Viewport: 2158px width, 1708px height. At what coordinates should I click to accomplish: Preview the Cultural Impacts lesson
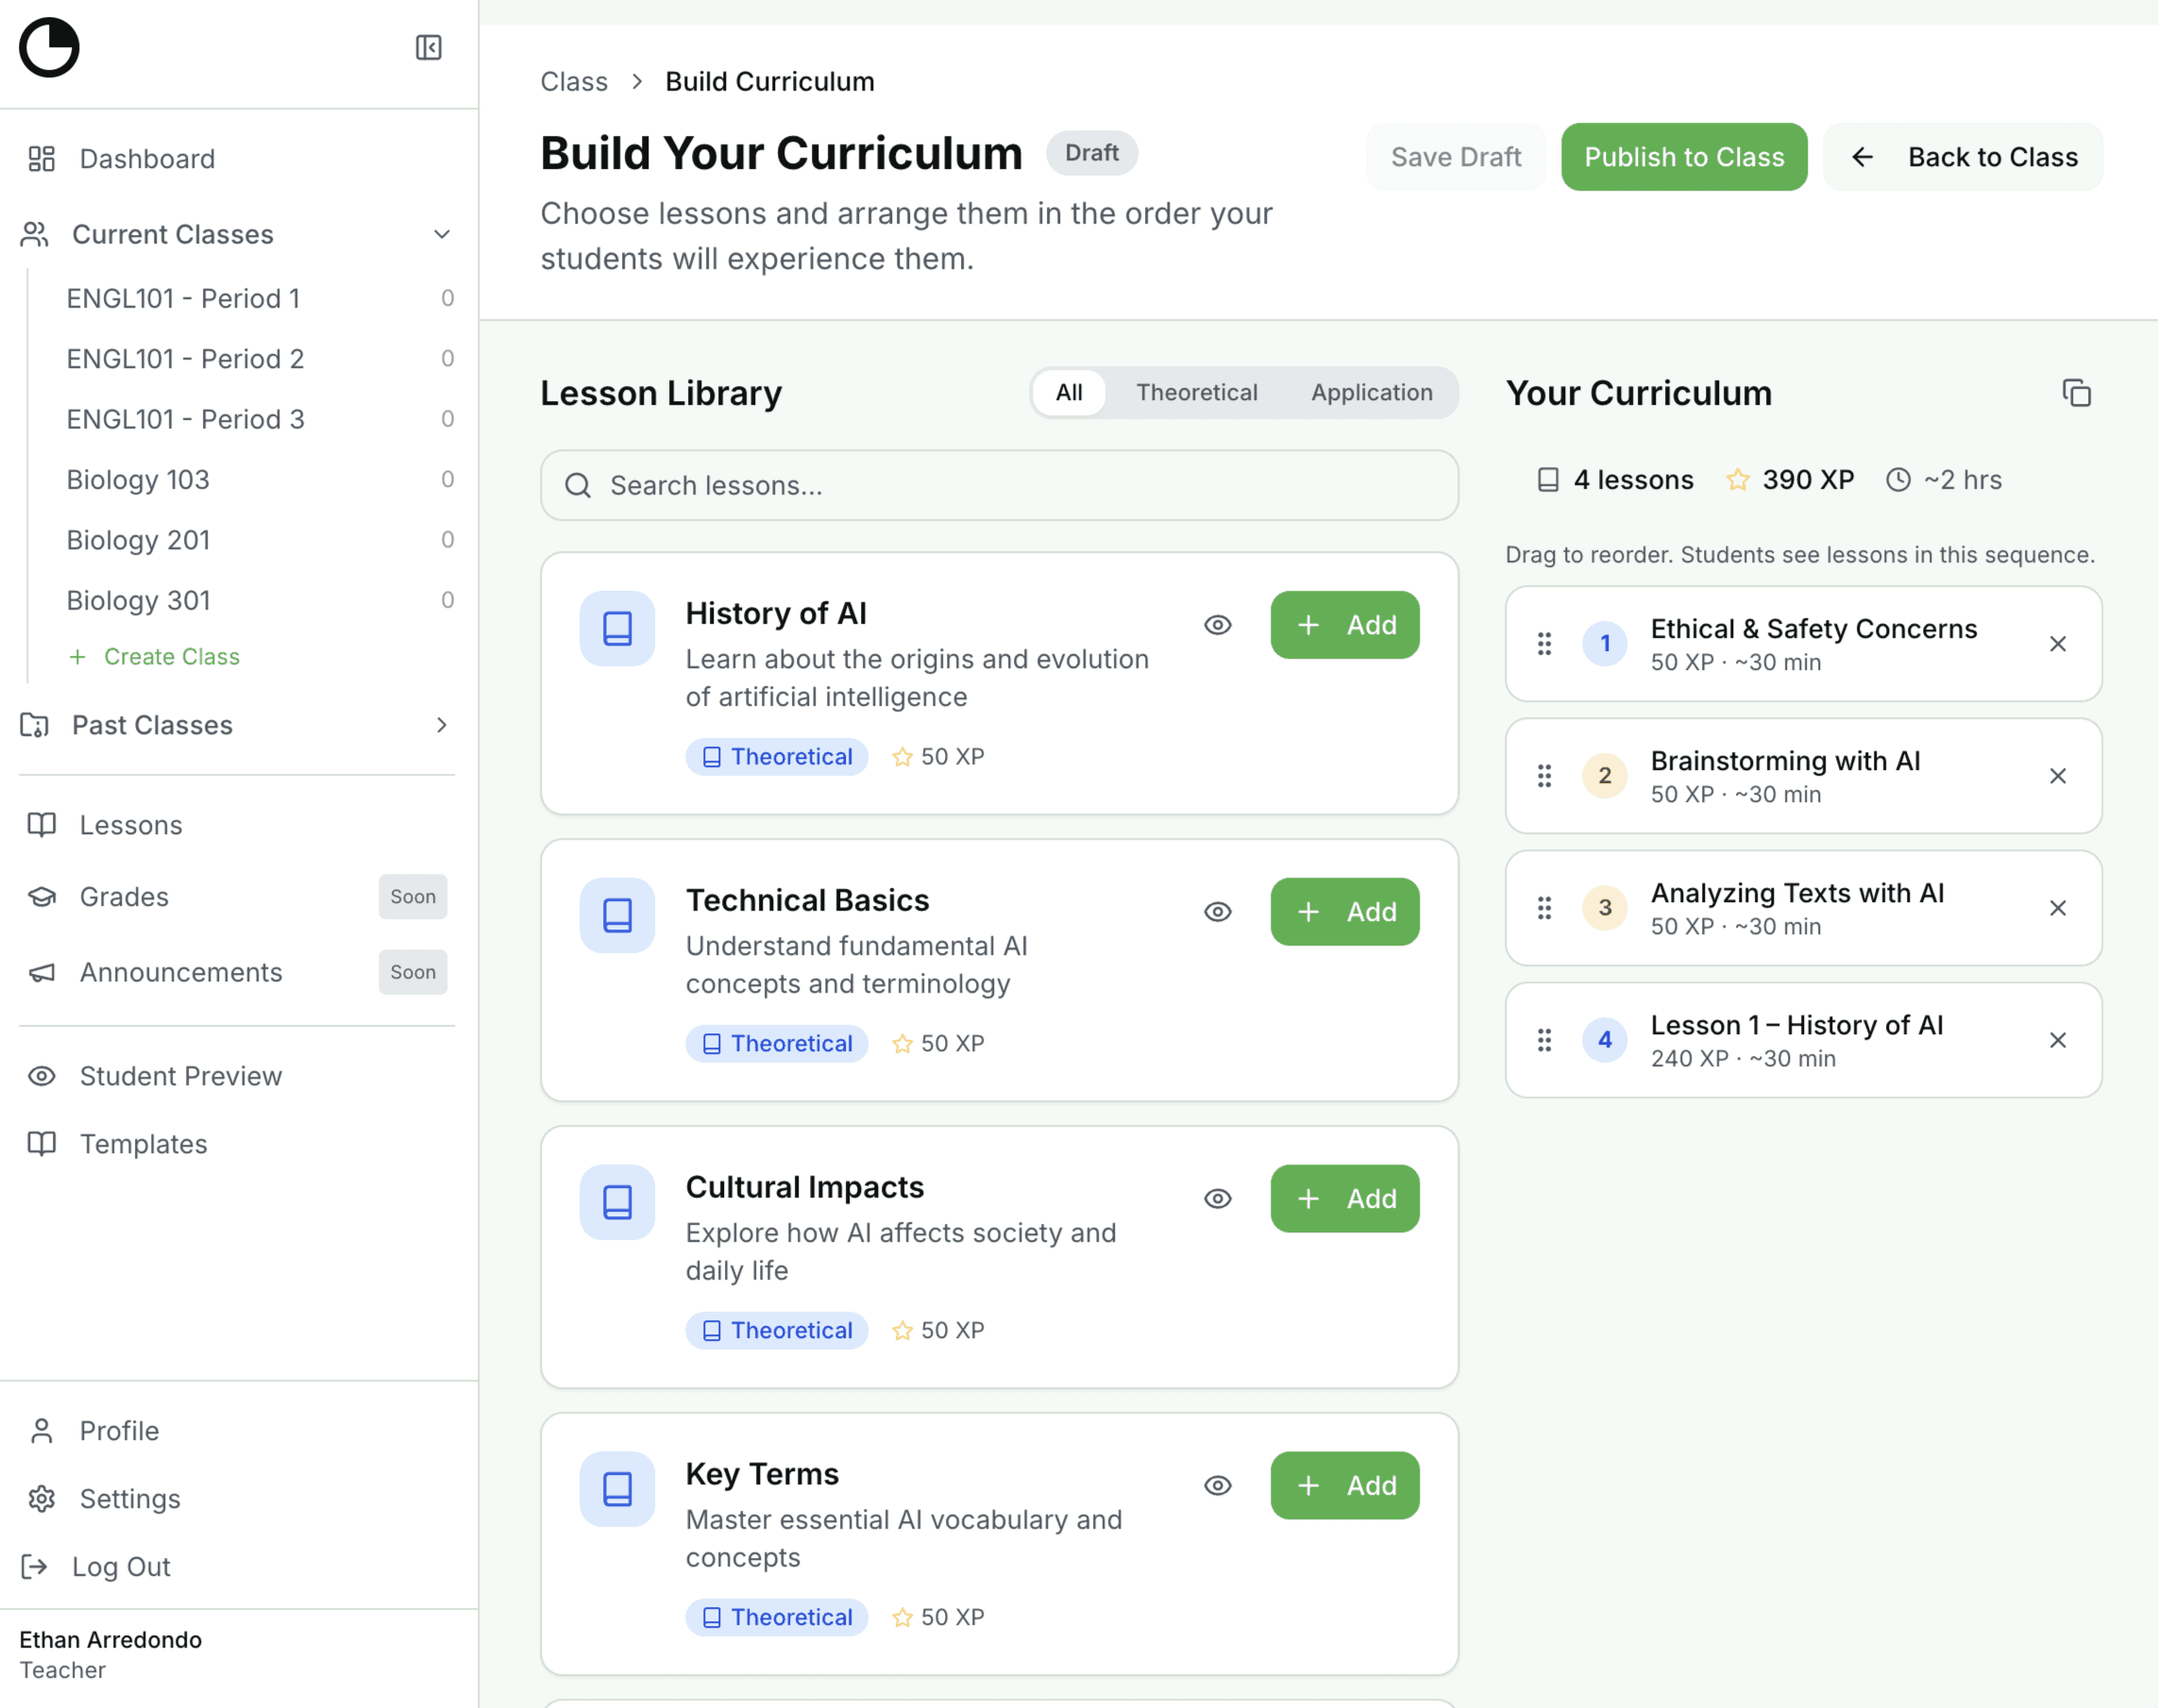1217,1199
